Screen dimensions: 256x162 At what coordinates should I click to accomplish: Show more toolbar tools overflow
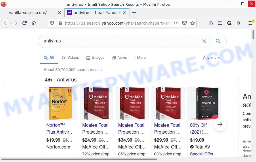coord(238,23)
